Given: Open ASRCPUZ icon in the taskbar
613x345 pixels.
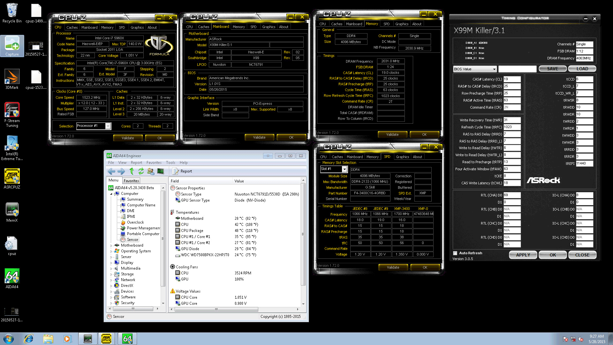Looking at the screenshot, I should [x=106, y=339].
